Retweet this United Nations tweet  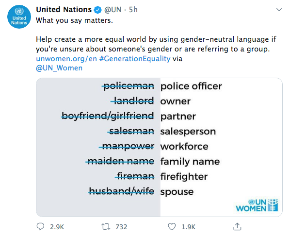pos(106,227)
